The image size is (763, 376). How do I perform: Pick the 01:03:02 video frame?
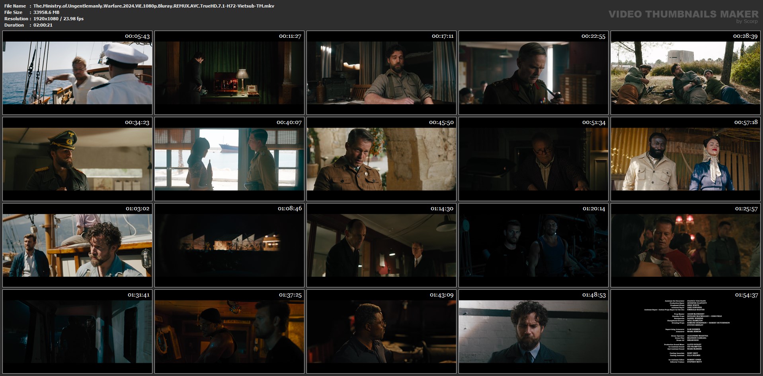coord(77,245)
